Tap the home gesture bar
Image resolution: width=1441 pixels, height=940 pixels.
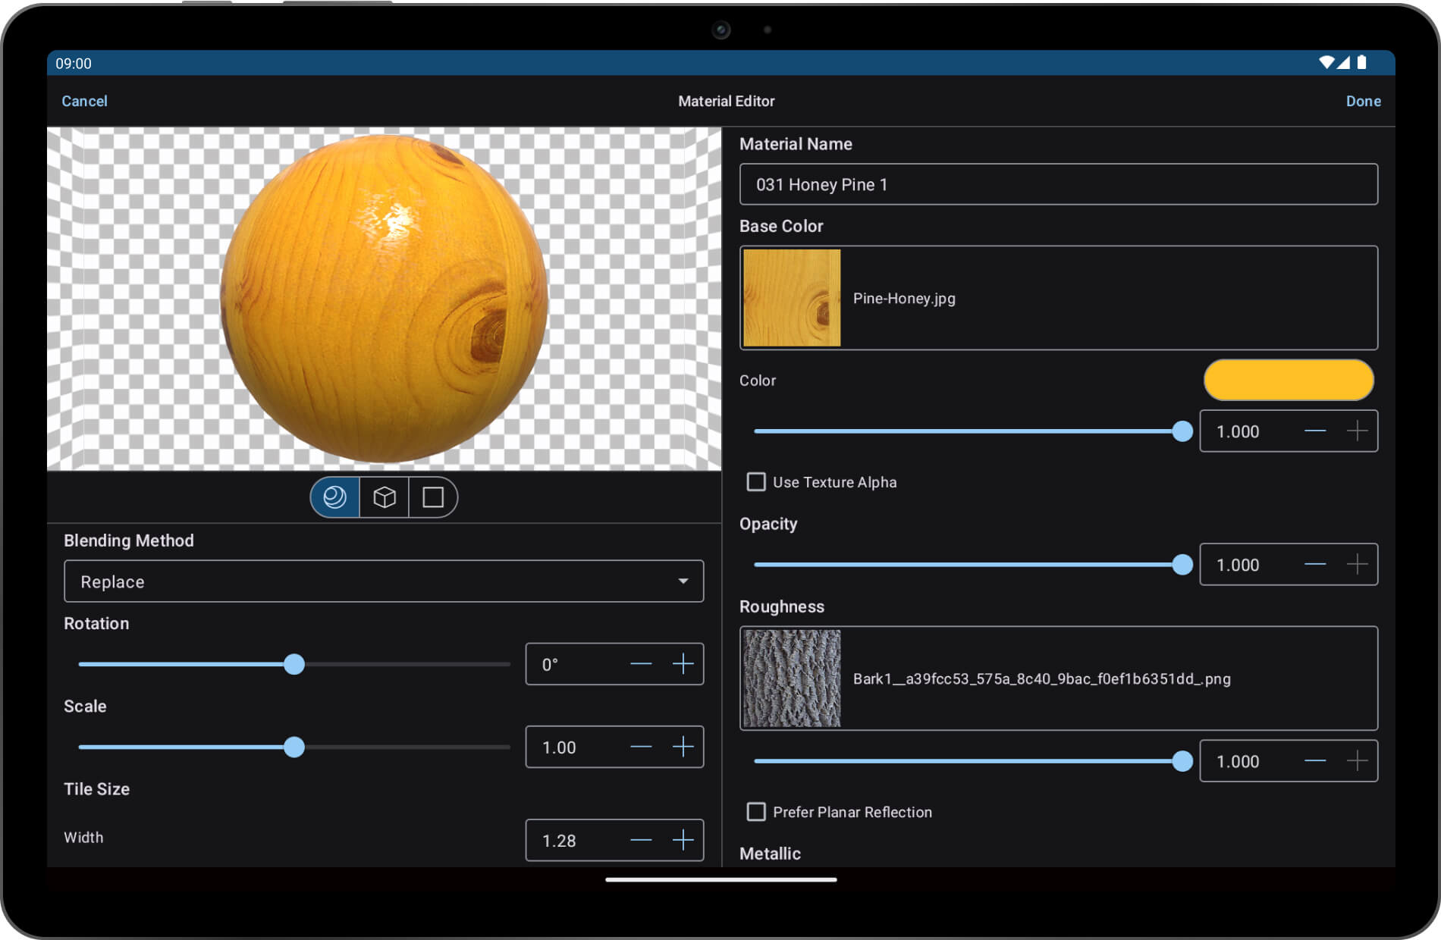coord(721,879)
